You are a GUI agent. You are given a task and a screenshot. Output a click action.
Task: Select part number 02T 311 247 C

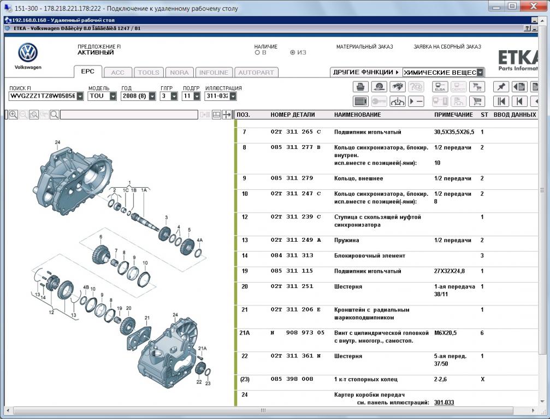(x=295, y=194)
